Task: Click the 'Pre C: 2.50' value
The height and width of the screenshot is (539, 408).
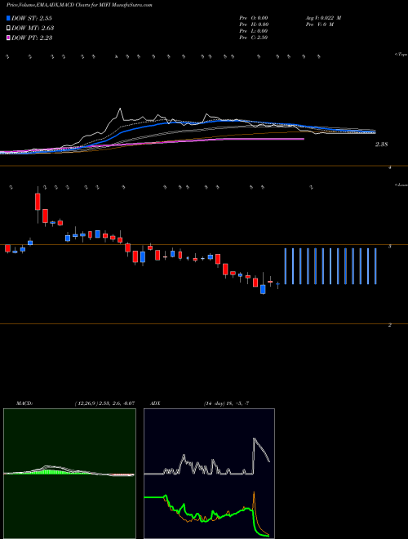Action: (x=254, y=38)
